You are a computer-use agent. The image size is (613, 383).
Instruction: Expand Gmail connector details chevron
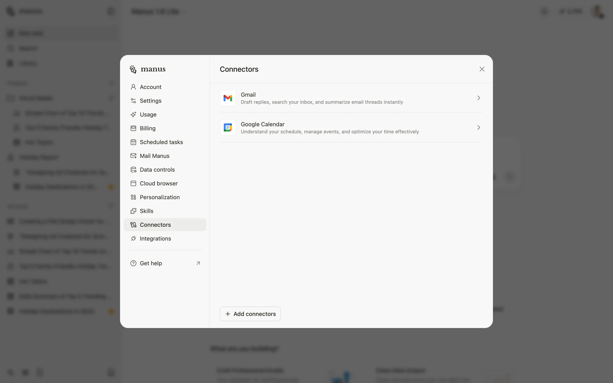(478, 98)
